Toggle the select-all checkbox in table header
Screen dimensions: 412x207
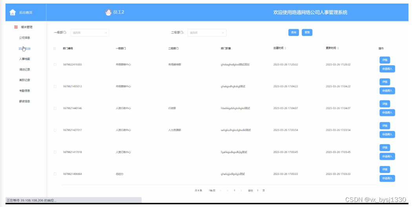[x=55, y=48]
